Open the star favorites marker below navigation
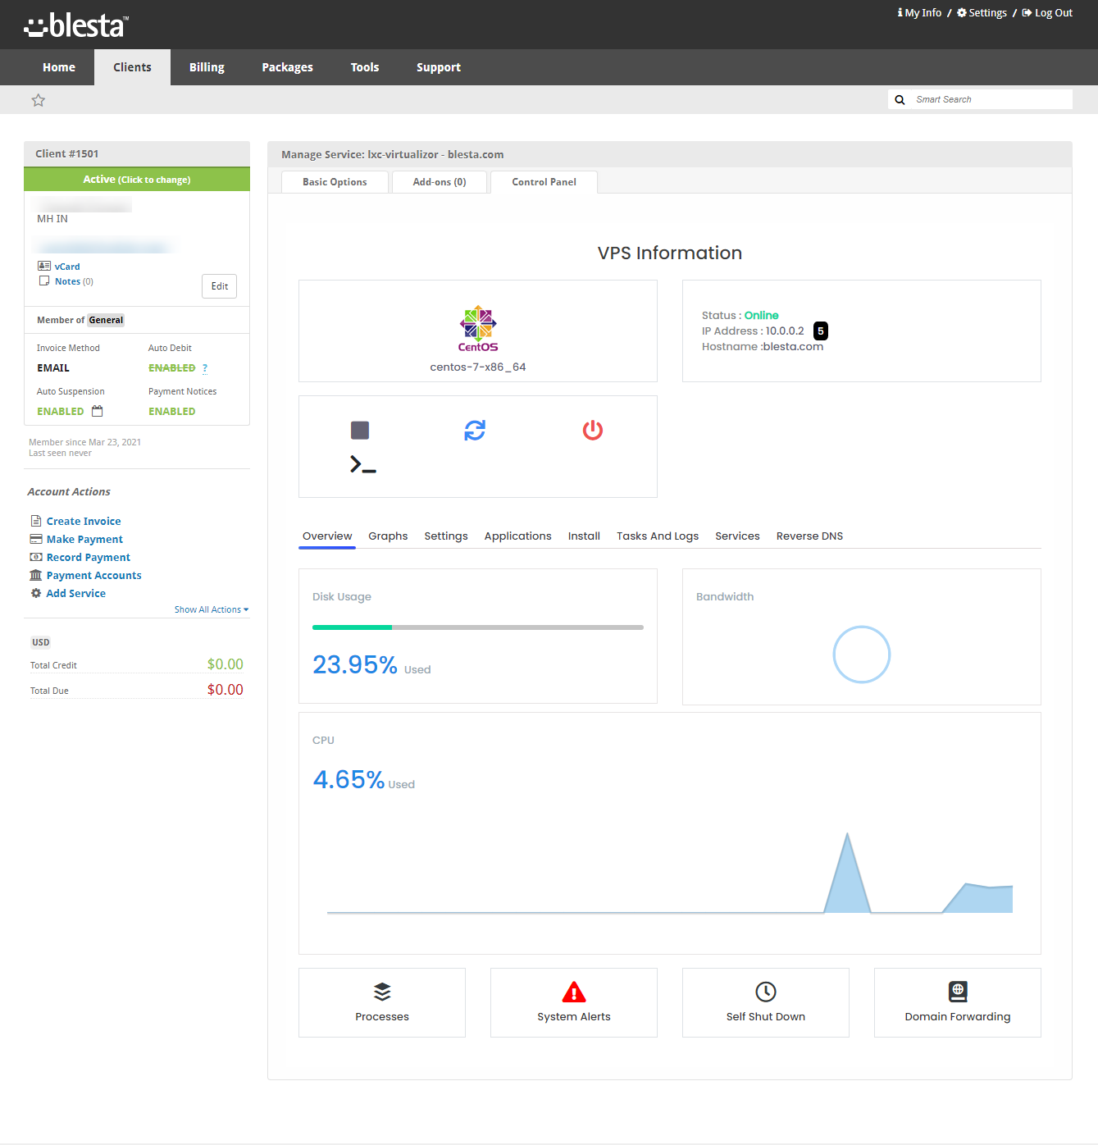This screenshot has height=1145, width=1098. point(38,99)
